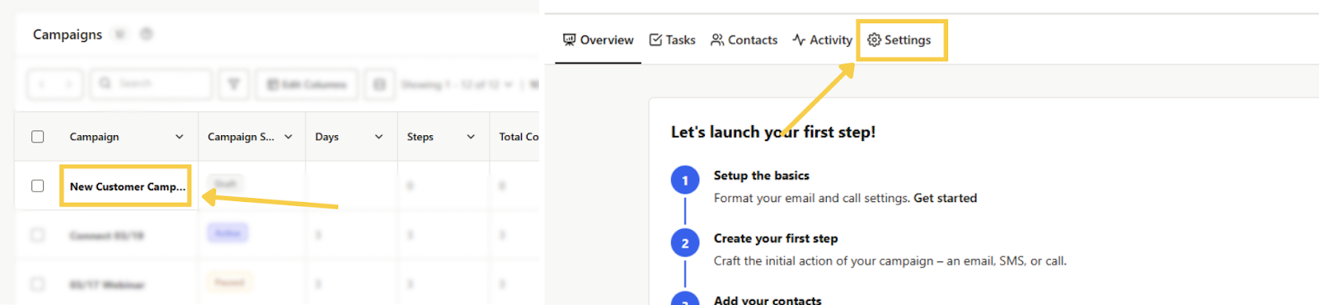Click the Tasks tab checkmark icon
Screen dimensions: 1319x305
[655, 40]
